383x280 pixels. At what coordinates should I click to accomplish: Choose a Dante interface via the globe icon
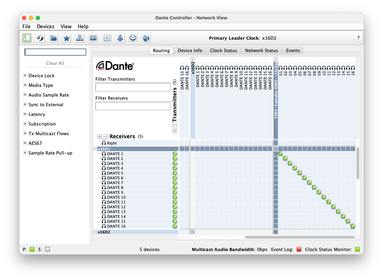click(x=146, y=38)
